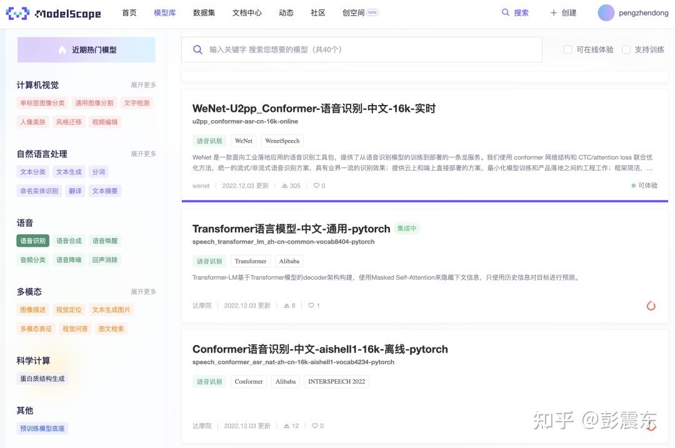
Task: Click the flame icon in 近期热门模型
Action: pyautogui.click(x=62, y=50)
